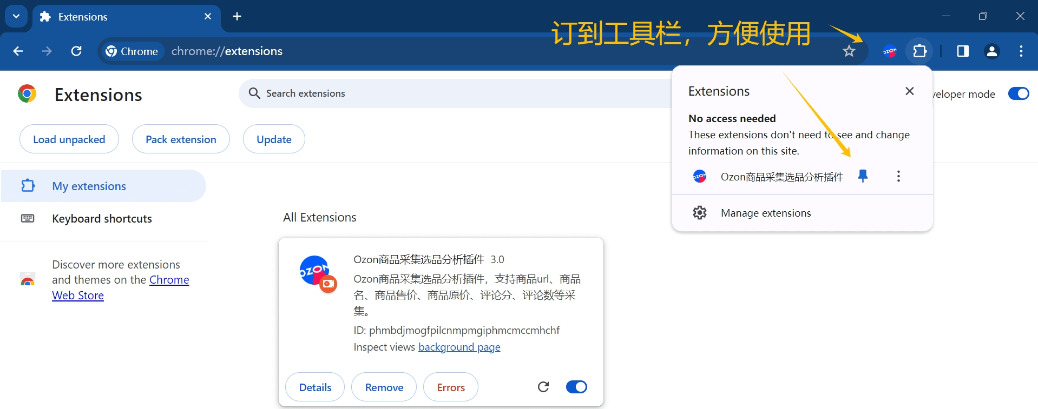Open the tab search dropdown arrow

(x=16, y=16)
